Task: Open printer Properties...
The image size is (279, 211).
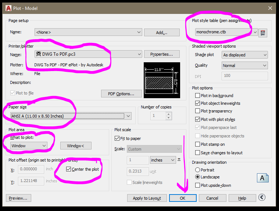Action: (x=162, y=54)
